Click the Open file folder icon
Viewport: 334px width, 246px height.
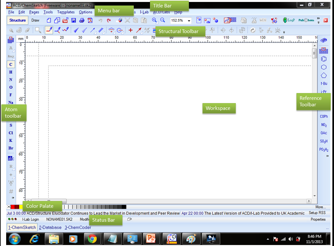point(65,20)
